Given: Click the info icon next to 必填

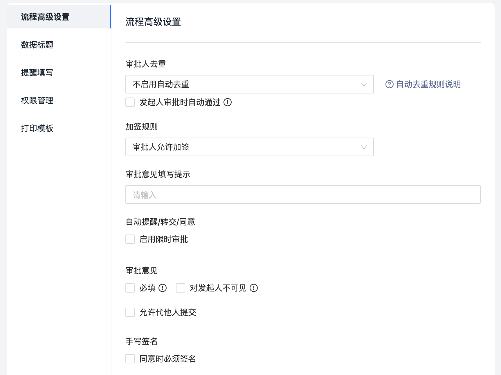Looking at the screenshot, I should 163,288.
